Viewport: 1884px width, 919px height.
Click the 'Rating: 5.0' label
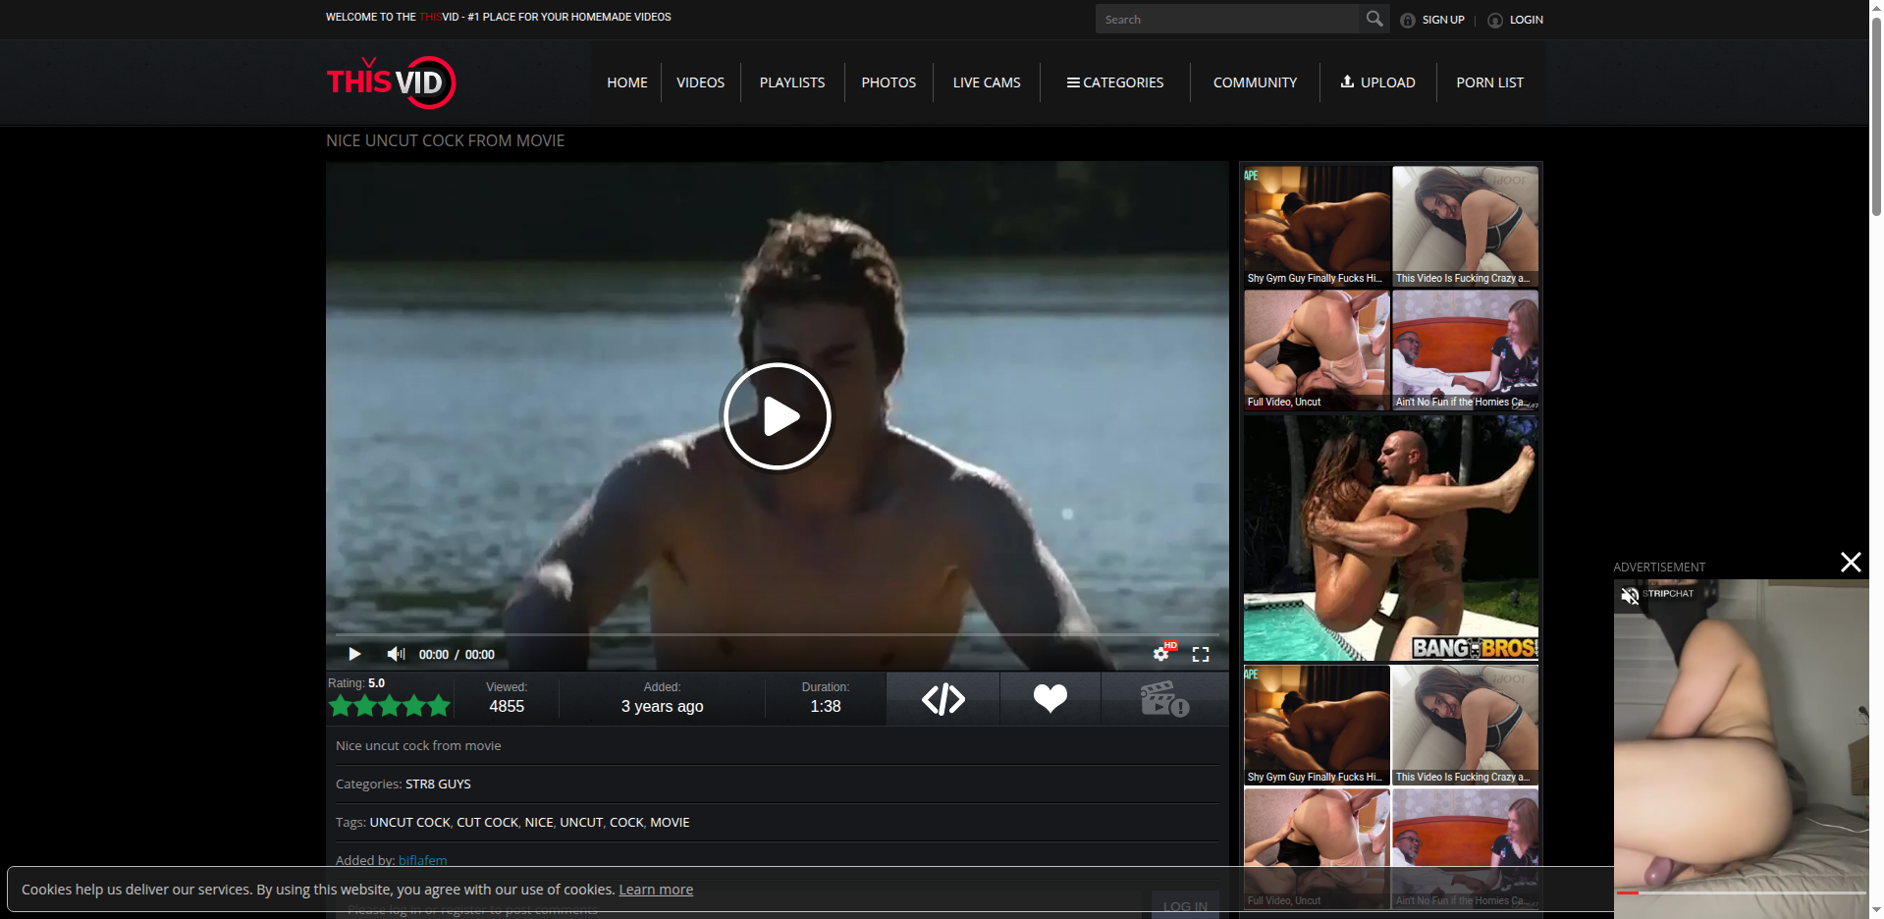[x=356, y=682]
